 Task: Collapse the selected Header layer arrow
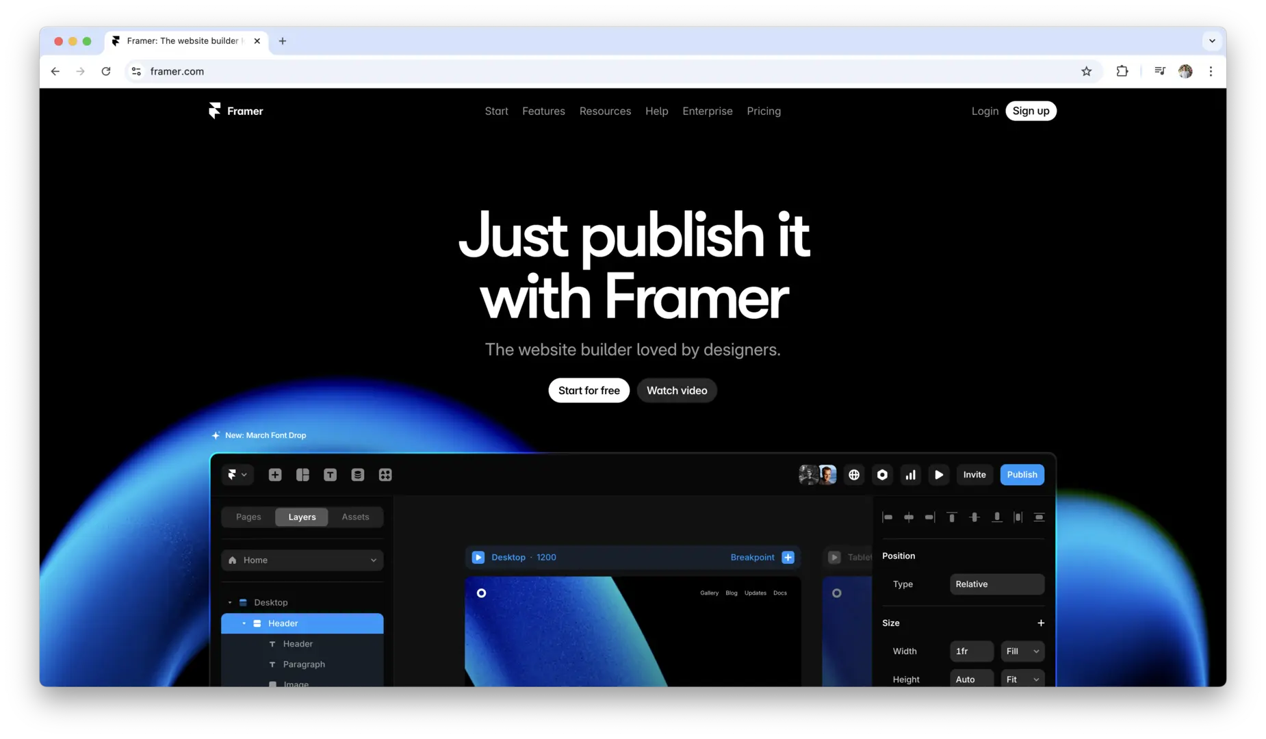point(244,623)
